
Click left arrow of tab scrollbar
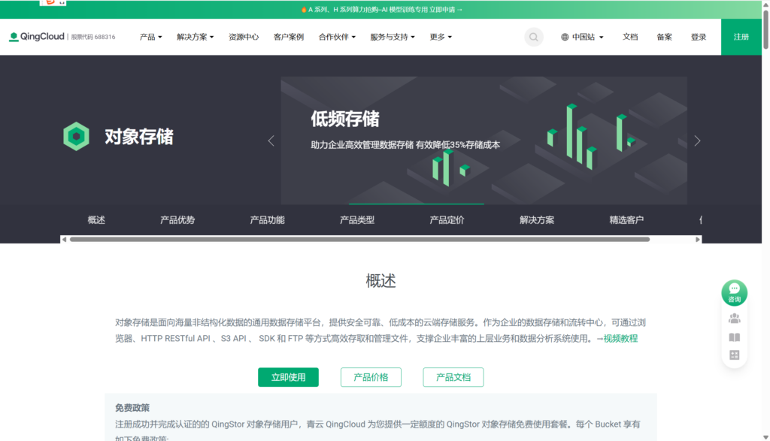(64, 240)
